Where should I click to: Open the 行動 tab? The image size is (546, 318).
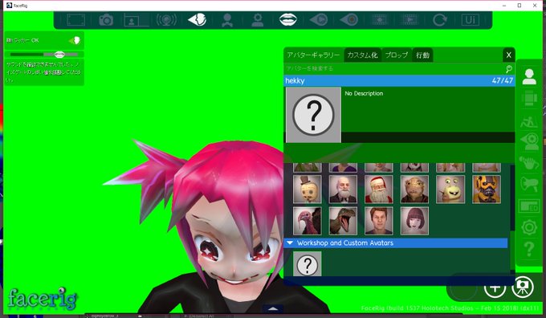pos(422,55)
